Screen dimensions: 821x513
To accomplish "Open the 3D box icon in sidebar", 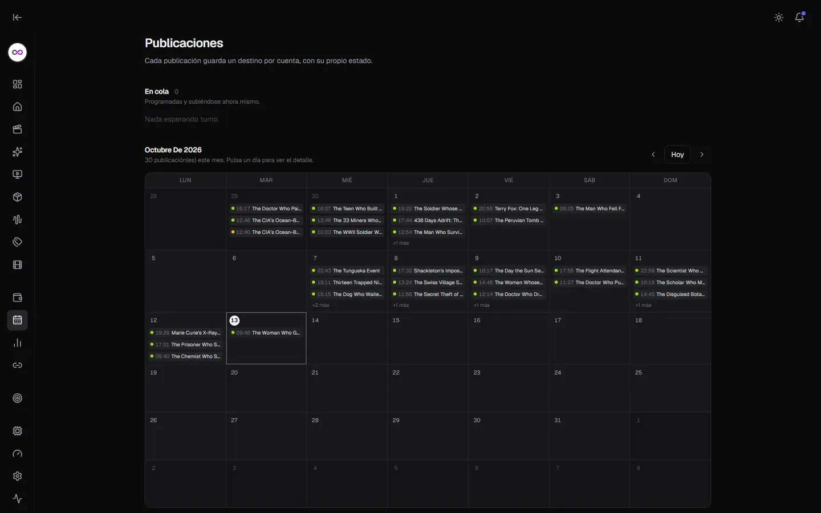I will pyautogui.click(x=18, y=197).
